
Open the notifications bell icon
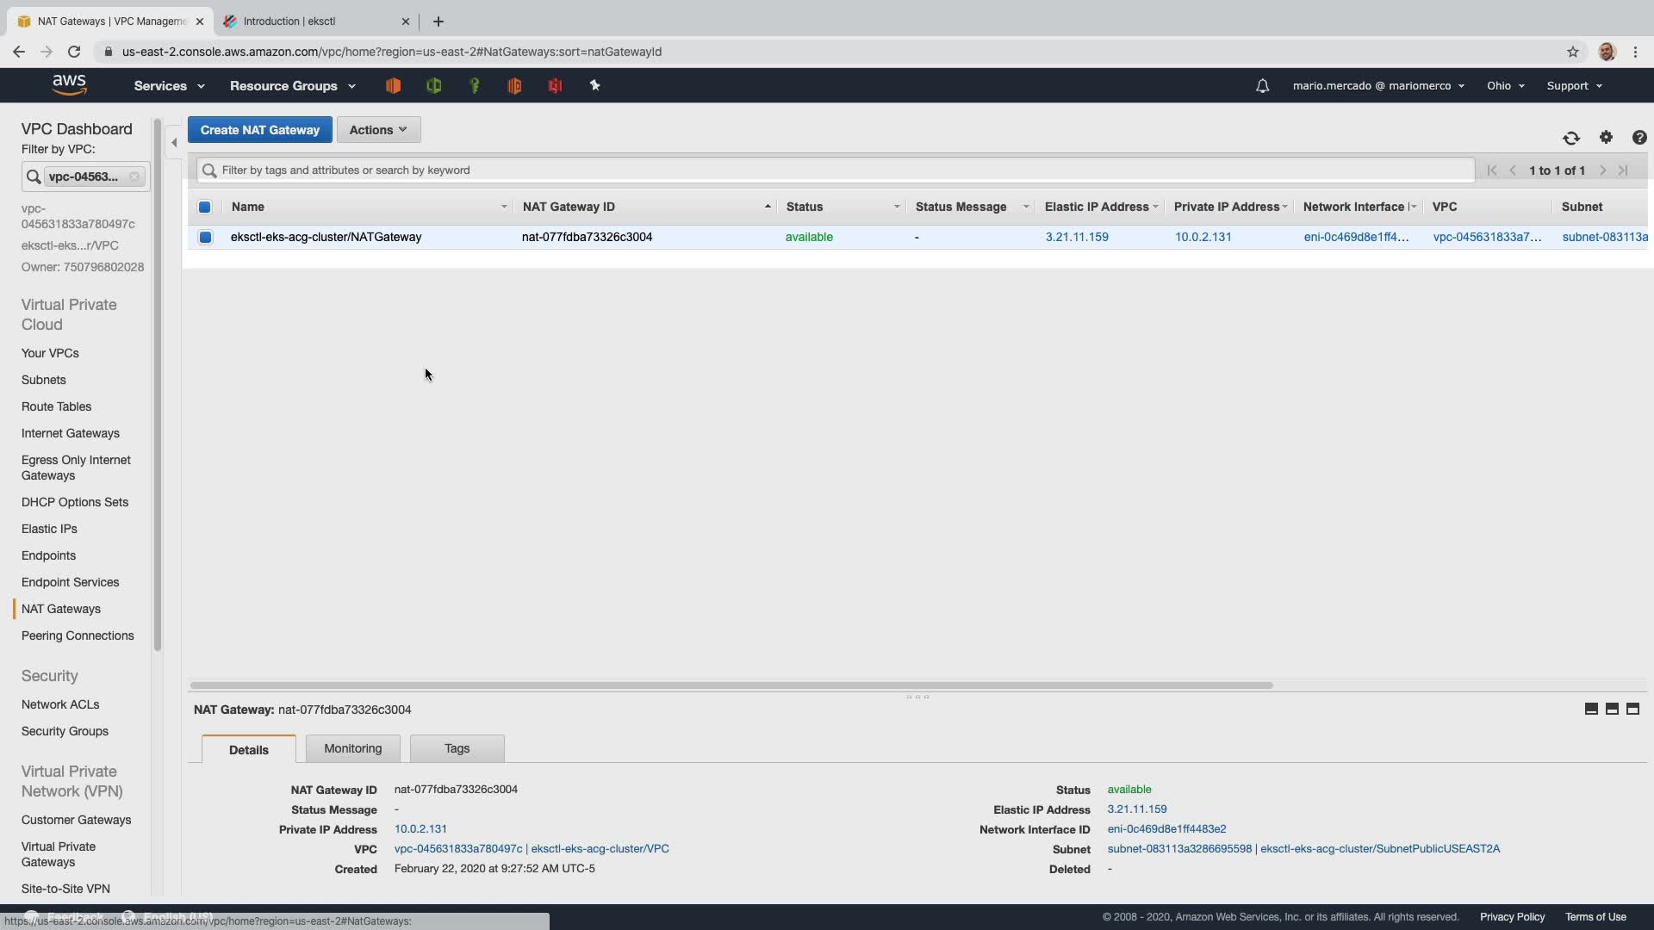[x=1262, y=86]
